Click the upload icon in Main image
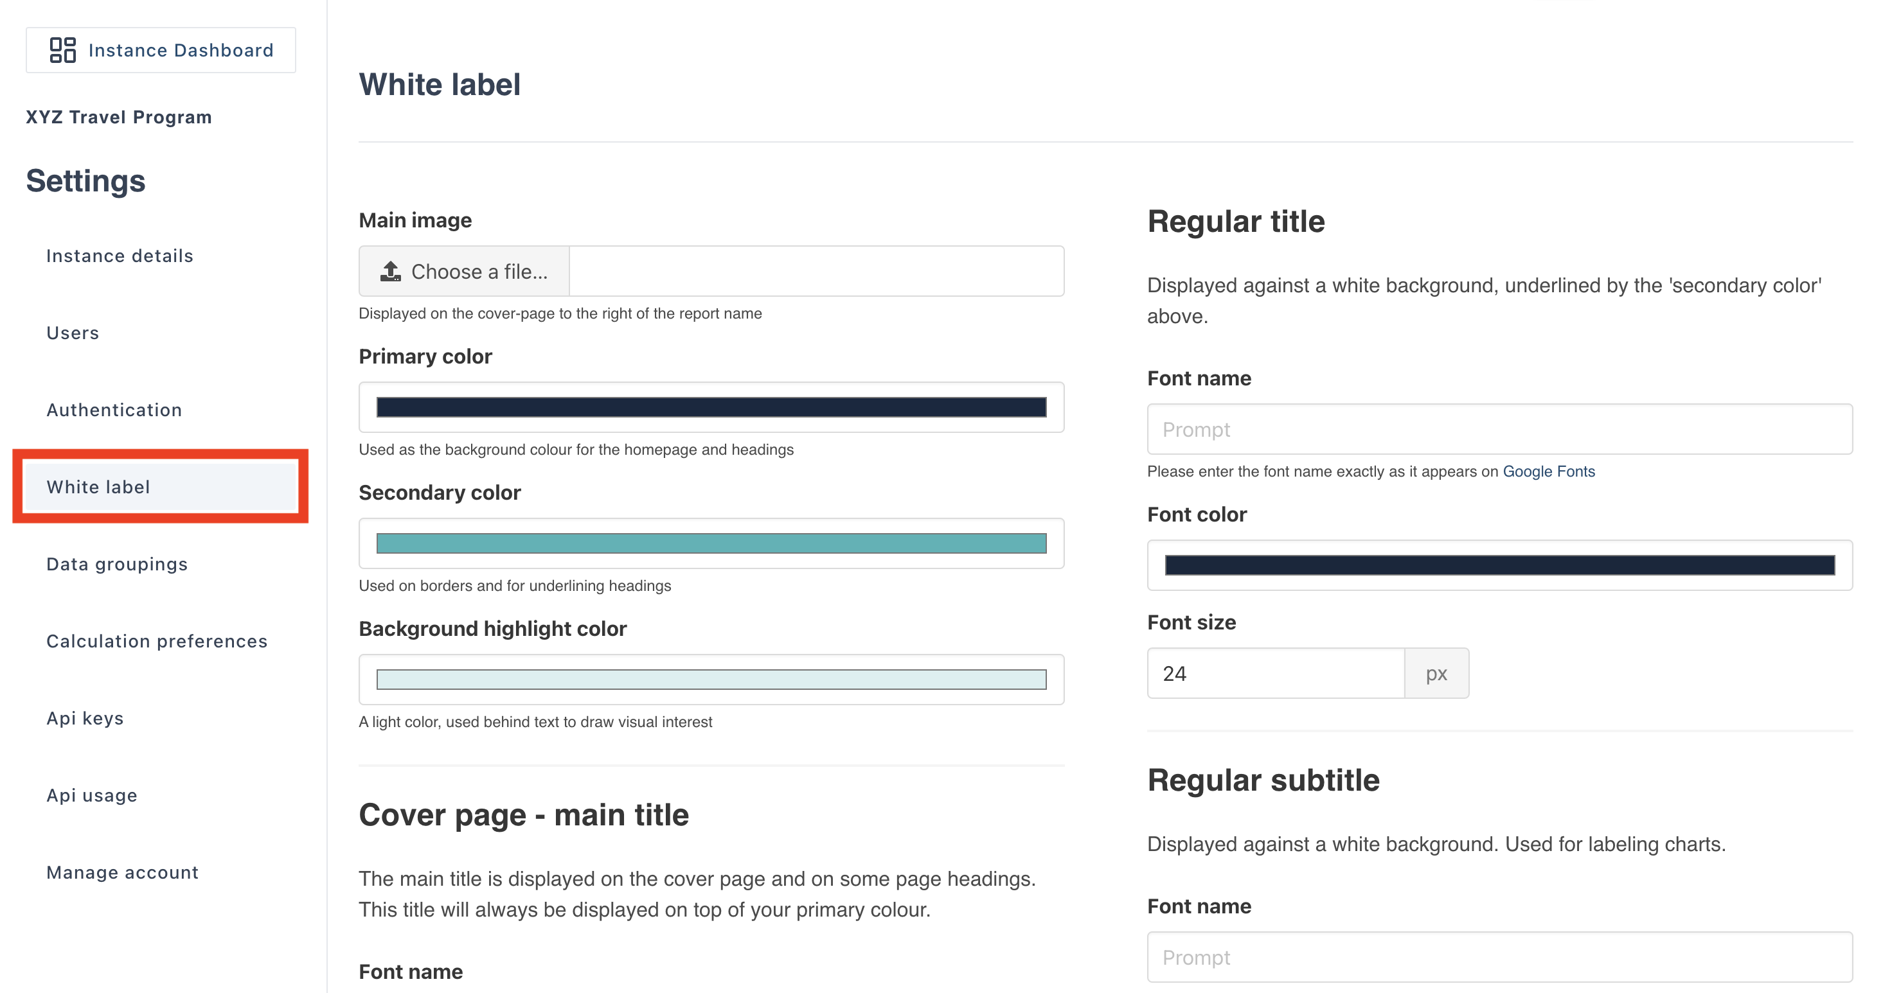The image size is (1883, 993). pos(390,272)
